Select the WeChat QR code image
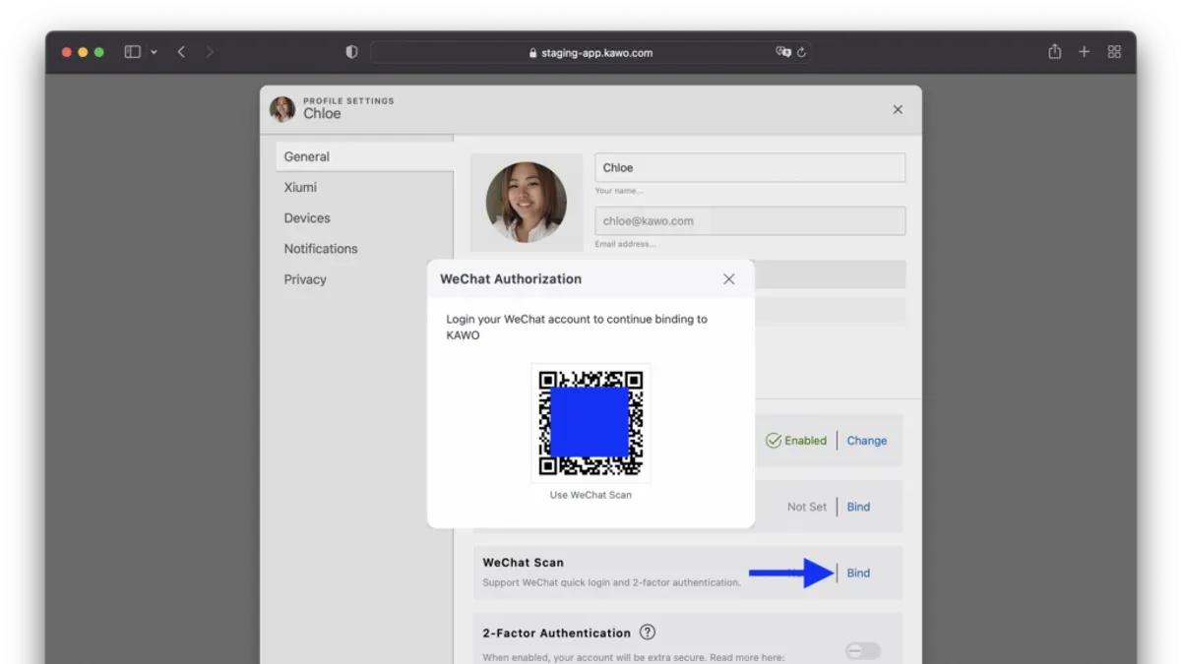Image resolution: width=1181 pixels, height=664 pixels. click(590, 423)
